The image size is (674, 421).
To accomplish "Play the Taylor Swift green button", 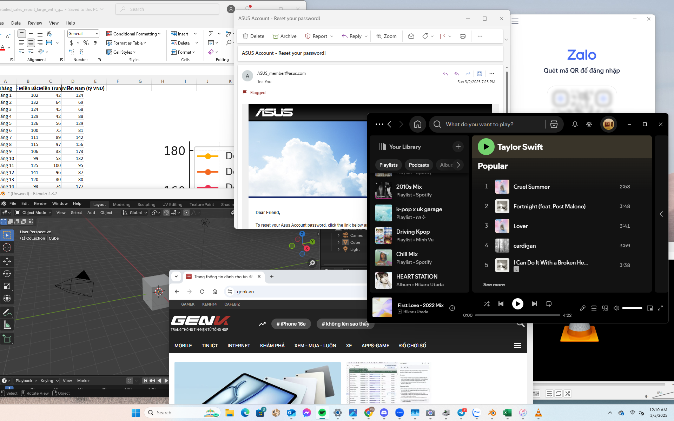I will click(486, 147).
